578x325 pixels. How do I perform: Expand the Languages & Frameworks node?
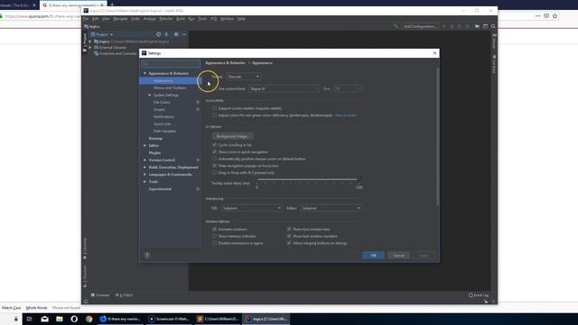(144, 174)
